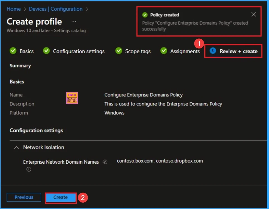Click the globe icon beside Enterprise Network Domain Names

coord(105,162)
